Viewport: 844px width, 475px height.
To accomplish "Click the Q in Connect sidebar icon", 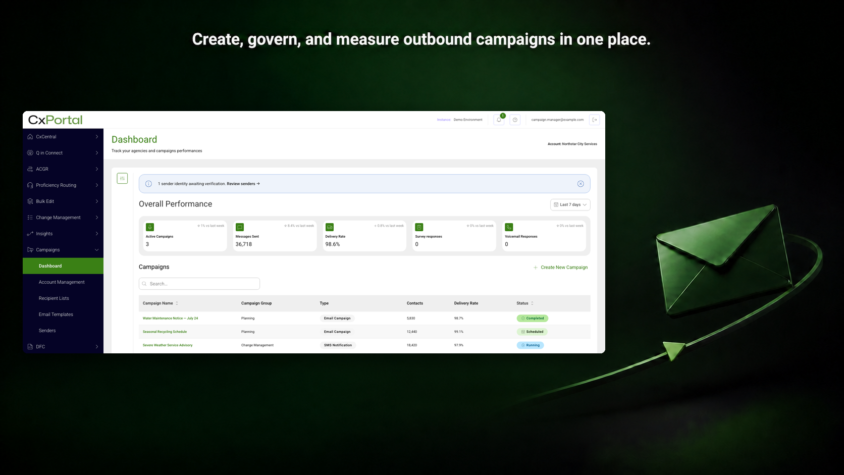I will coord(30,153).
